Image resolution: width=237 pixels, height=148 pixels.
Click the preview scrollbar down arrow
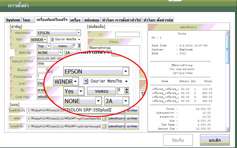[x=227, y=129]
